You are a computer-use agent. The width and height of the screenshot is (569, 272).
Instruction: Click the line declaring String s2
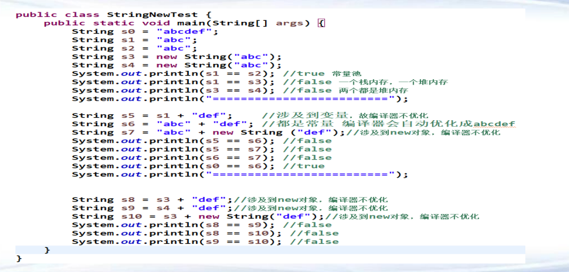click(x=134, y=48)
